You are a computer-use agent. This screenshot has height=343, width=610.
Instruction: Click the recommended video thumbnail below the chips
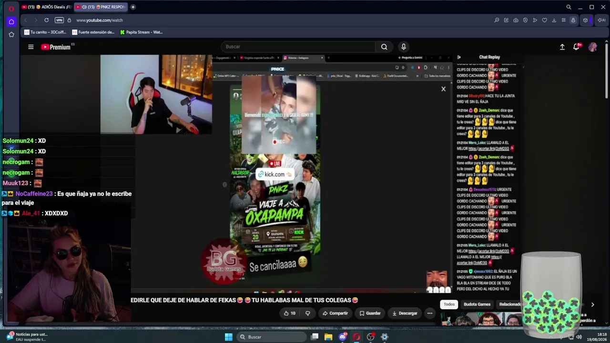pos(481,319)
